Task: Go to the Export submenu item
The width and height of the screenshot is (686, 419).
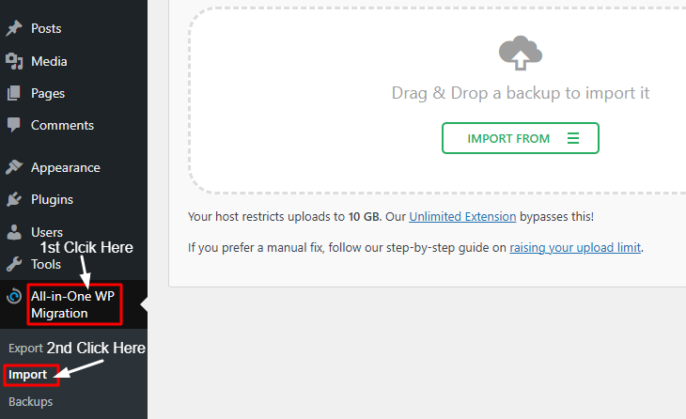Action: 25,348
